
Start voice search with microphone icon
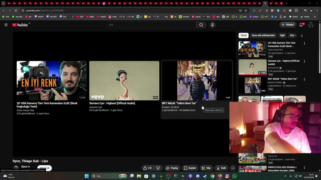click(x=212, y=25)
